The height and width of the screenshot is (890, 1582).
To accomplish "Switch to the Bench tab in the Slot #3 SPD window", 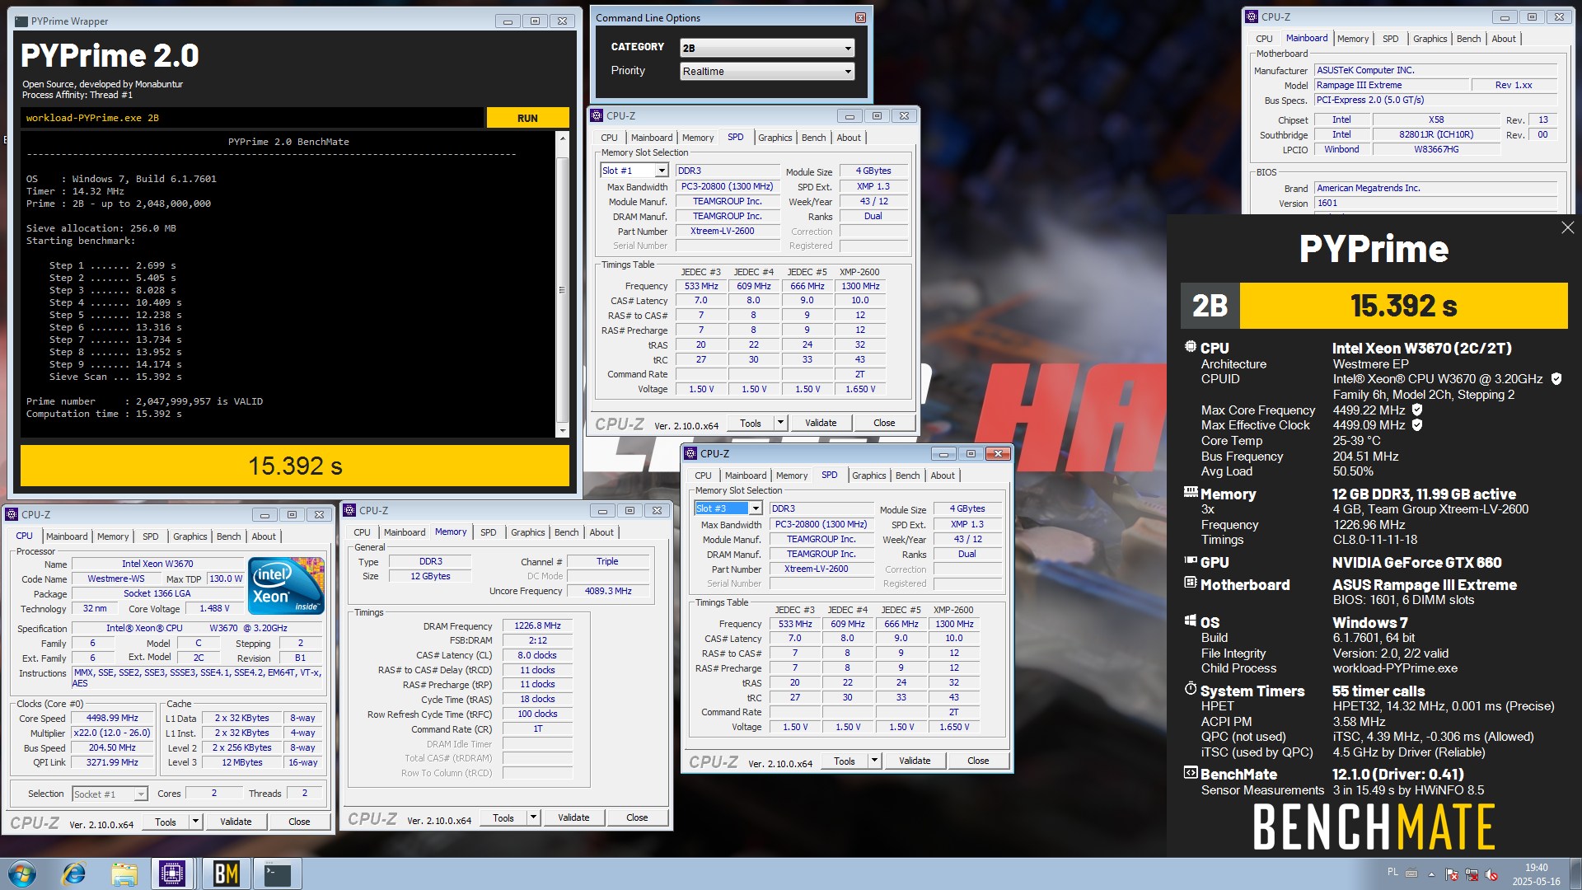I will click(907, 475).
